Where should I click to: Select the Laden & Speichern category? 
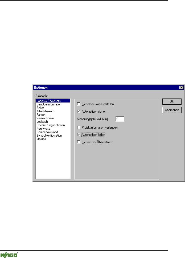53,101
